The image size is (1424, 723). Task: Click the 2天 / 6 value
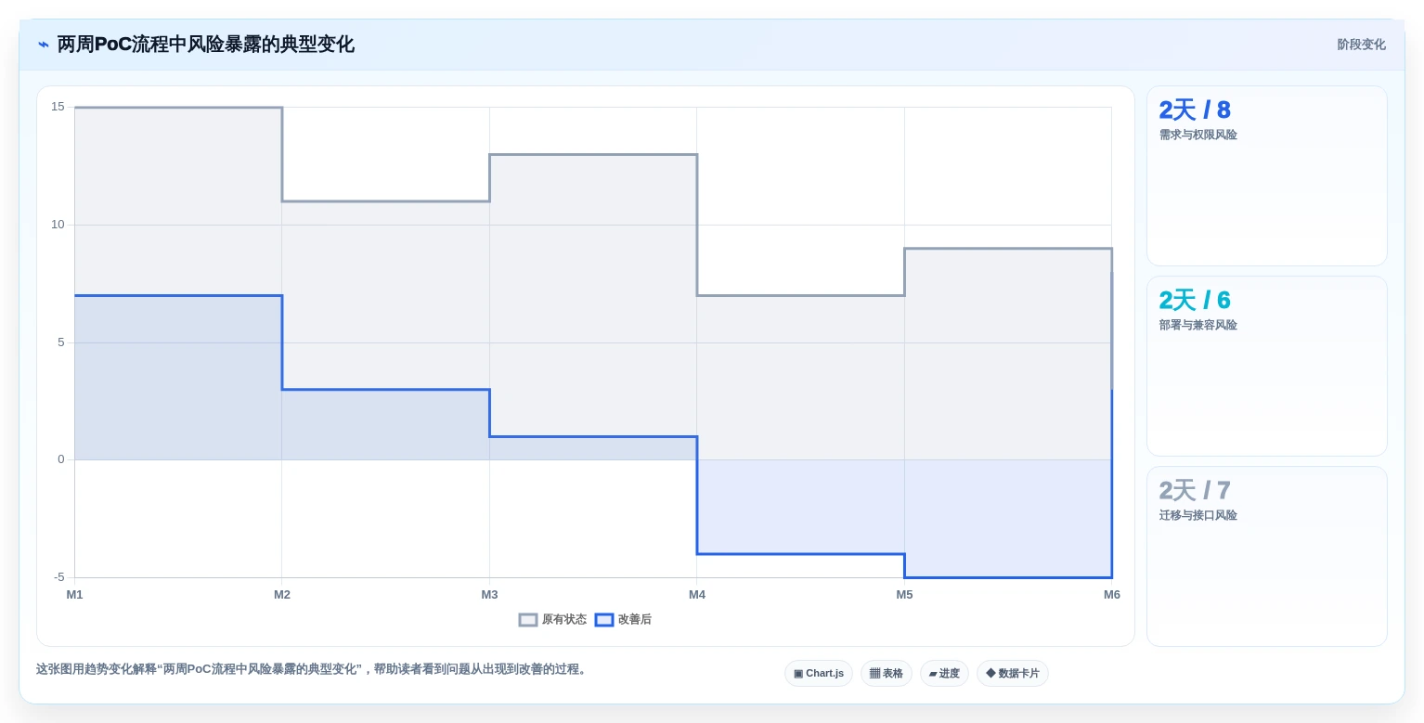point(1195,301)
